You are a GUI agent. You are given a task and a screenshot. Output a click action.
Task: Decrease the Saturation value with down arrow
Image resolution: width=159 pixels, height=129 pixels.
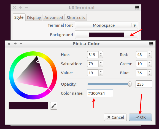coord(101,65)
